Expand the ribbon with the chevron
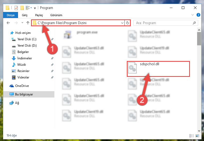204x141 pixels. tap(193, 15)
